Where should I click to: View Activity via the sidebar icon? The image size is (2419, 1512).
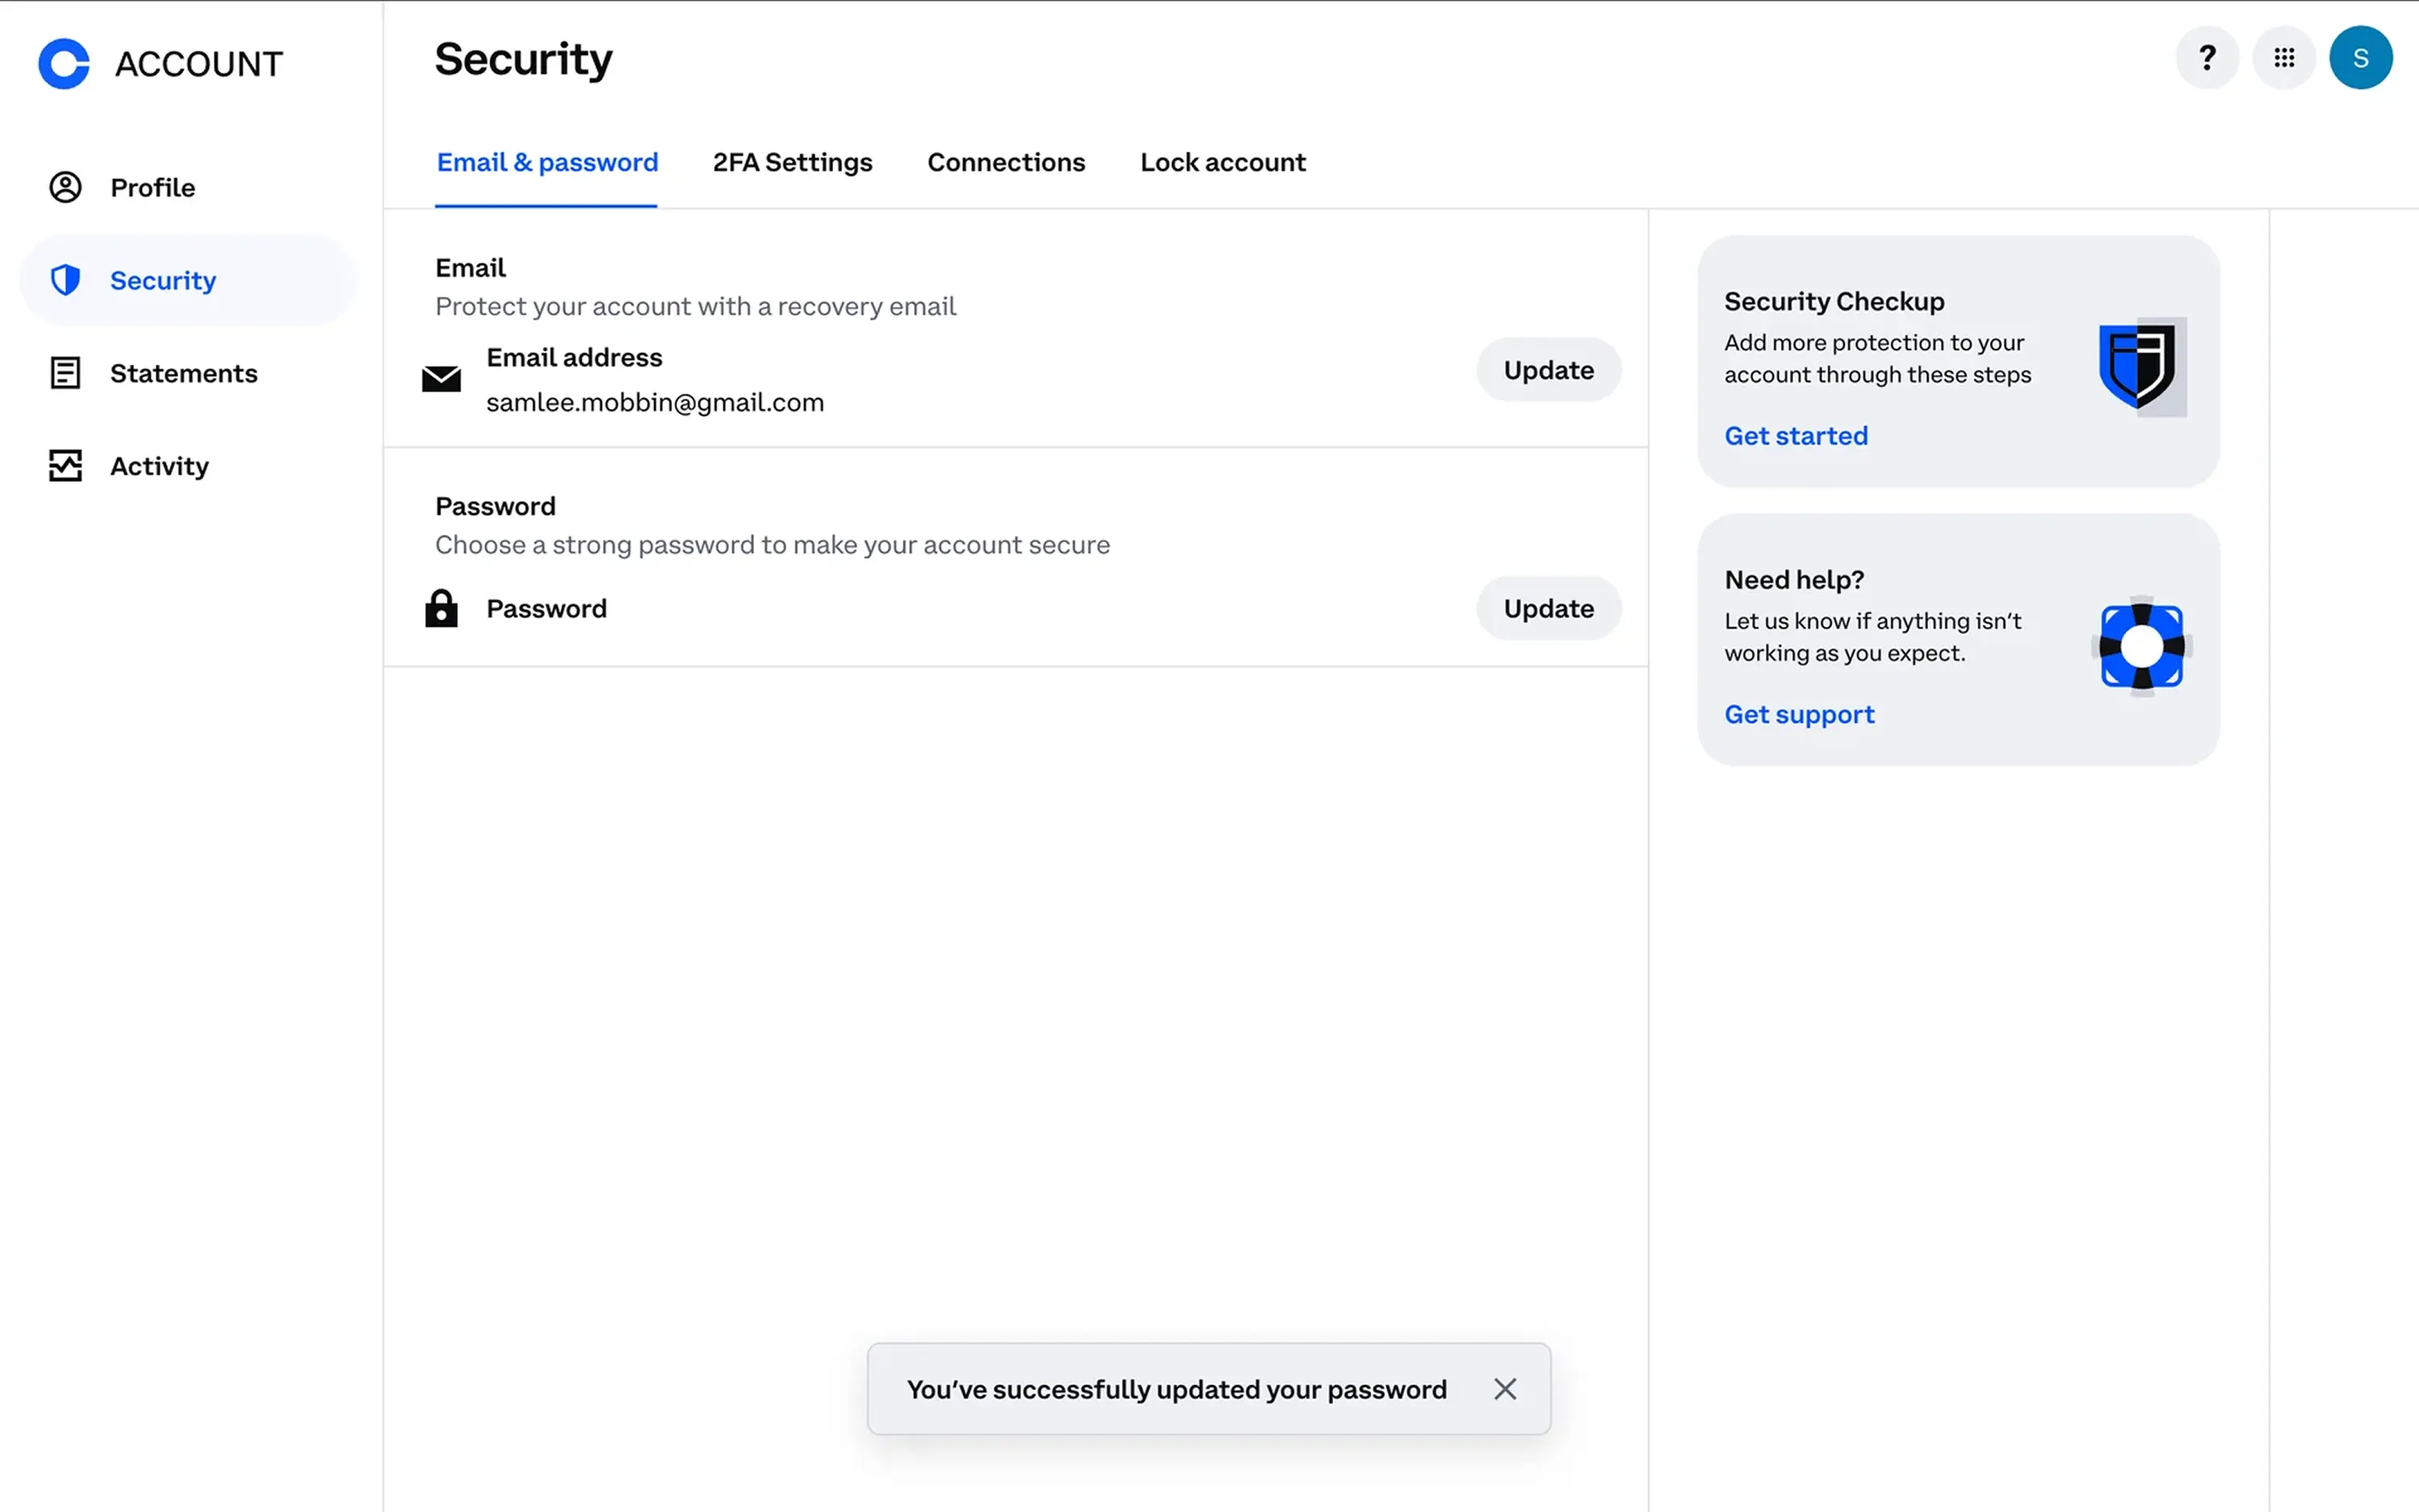[65, 465]
